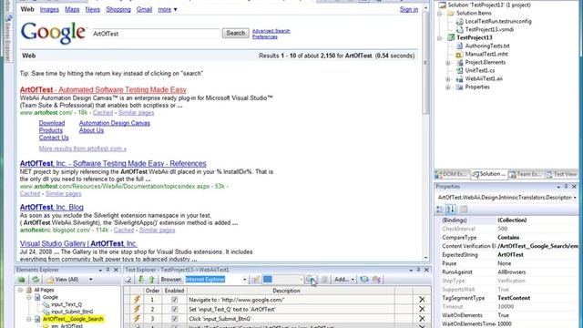Select the input_Text_Q element
583x328 pixels.
coord(66,304)
